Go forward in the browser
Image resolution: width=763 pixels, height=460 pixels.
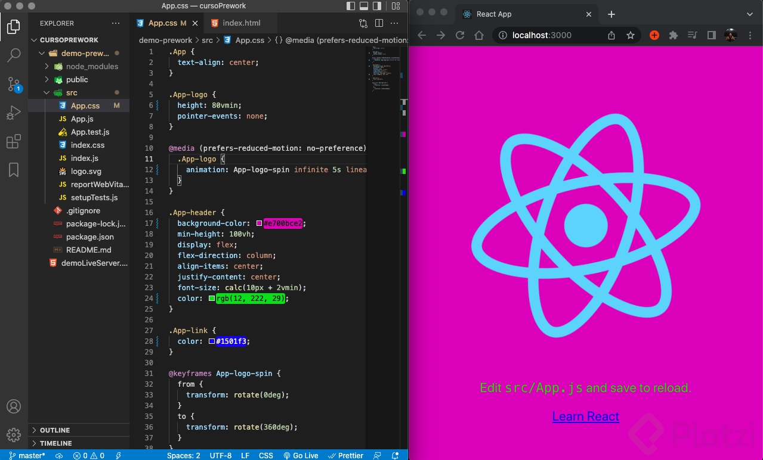tap(441, 35)
